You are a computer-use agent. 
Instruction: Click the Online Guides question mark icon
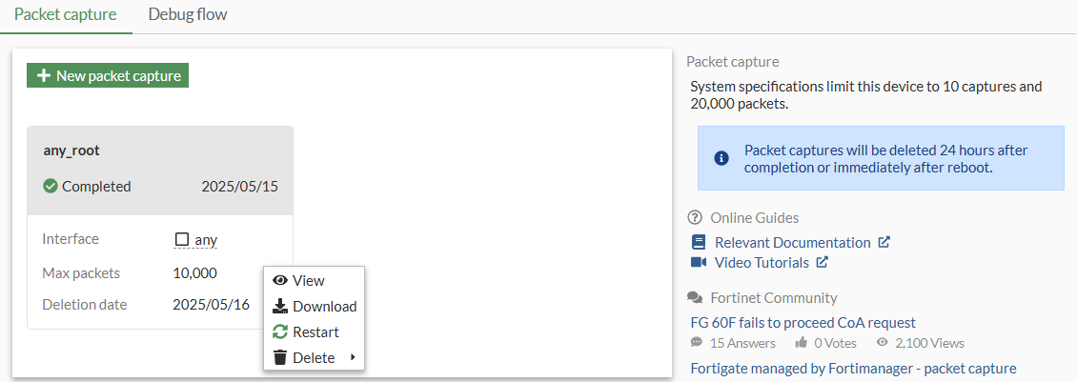695,217
